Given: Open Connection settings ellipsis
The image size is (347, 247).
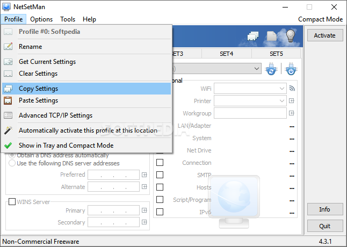Looking at the screenshot, I should [x=292, y=164].
